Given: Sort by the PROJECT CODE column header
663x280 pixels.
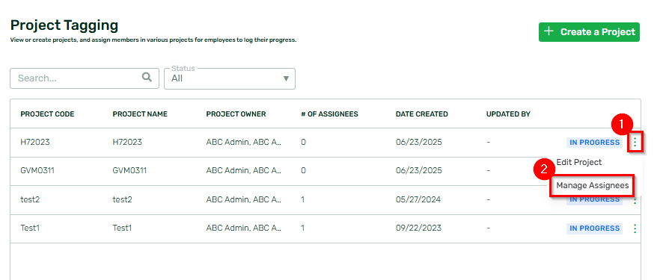Looking at the screenshot, I should (x=47, y=114).
